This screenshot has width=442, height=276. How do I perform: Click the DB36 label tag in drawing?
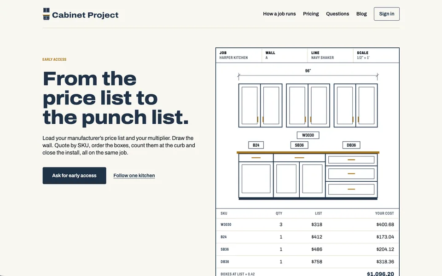(351, 145)
